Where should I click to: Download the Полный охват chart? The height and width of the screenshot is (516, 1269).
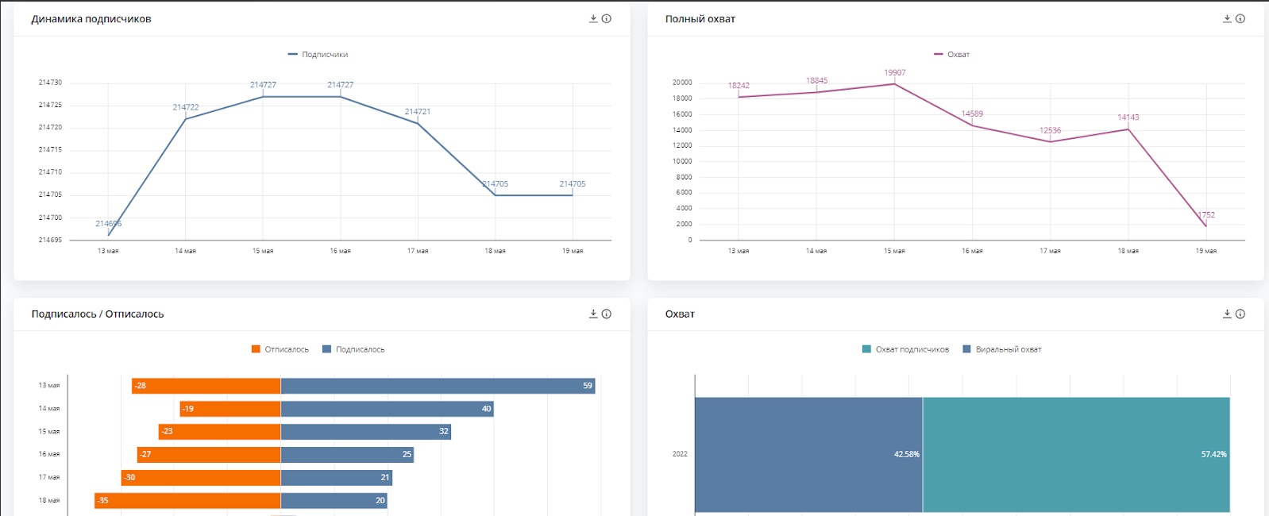pyautogui.click(x=1227, y=18)
